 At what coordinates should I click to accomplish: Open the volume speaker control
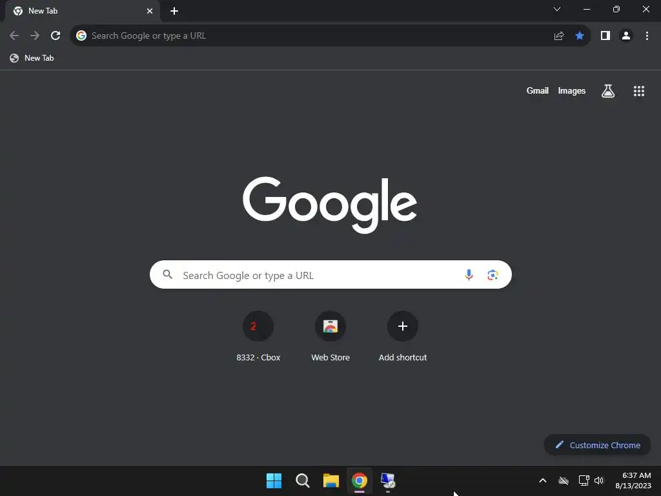tap(599, 480)
